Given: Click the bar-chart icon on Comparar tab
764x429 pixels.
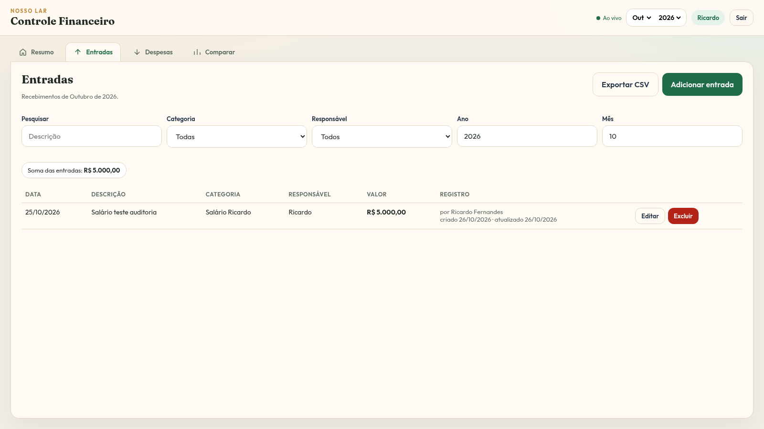Looking at the screenshot, I should [x=197, y=52].
